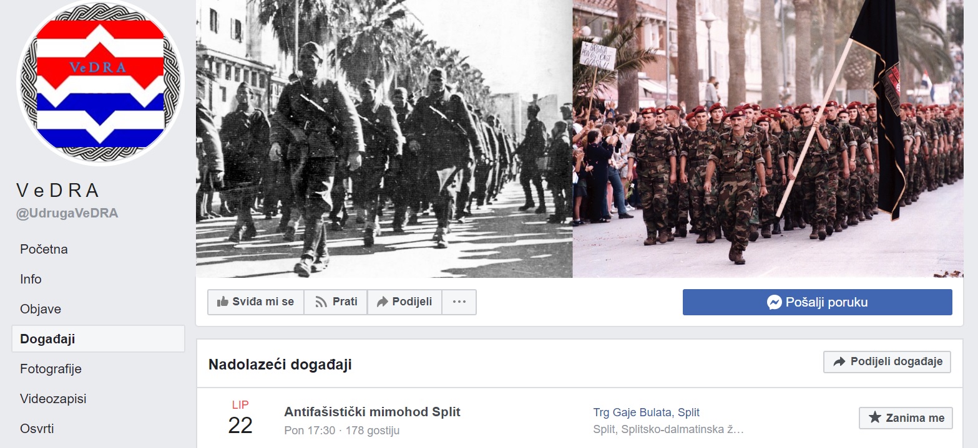Click the @UdrugaVeDRA username
Viewport: 978px width, 448px height.
click(67, 213)
